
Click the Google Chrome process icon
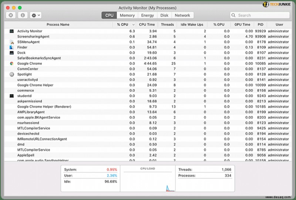pos(12,64)
